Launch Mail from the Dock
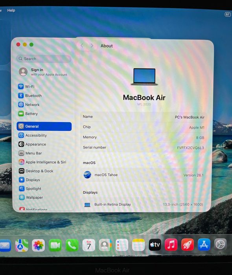Screen dimensions: 232x275 pos(5,245)
